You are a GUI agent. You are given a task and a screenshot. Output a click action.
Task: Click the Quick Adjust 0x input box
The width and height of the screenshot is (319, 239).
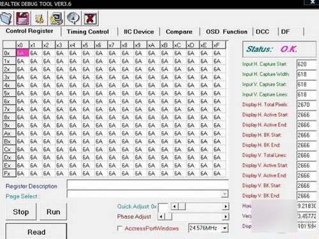[163, 207]
